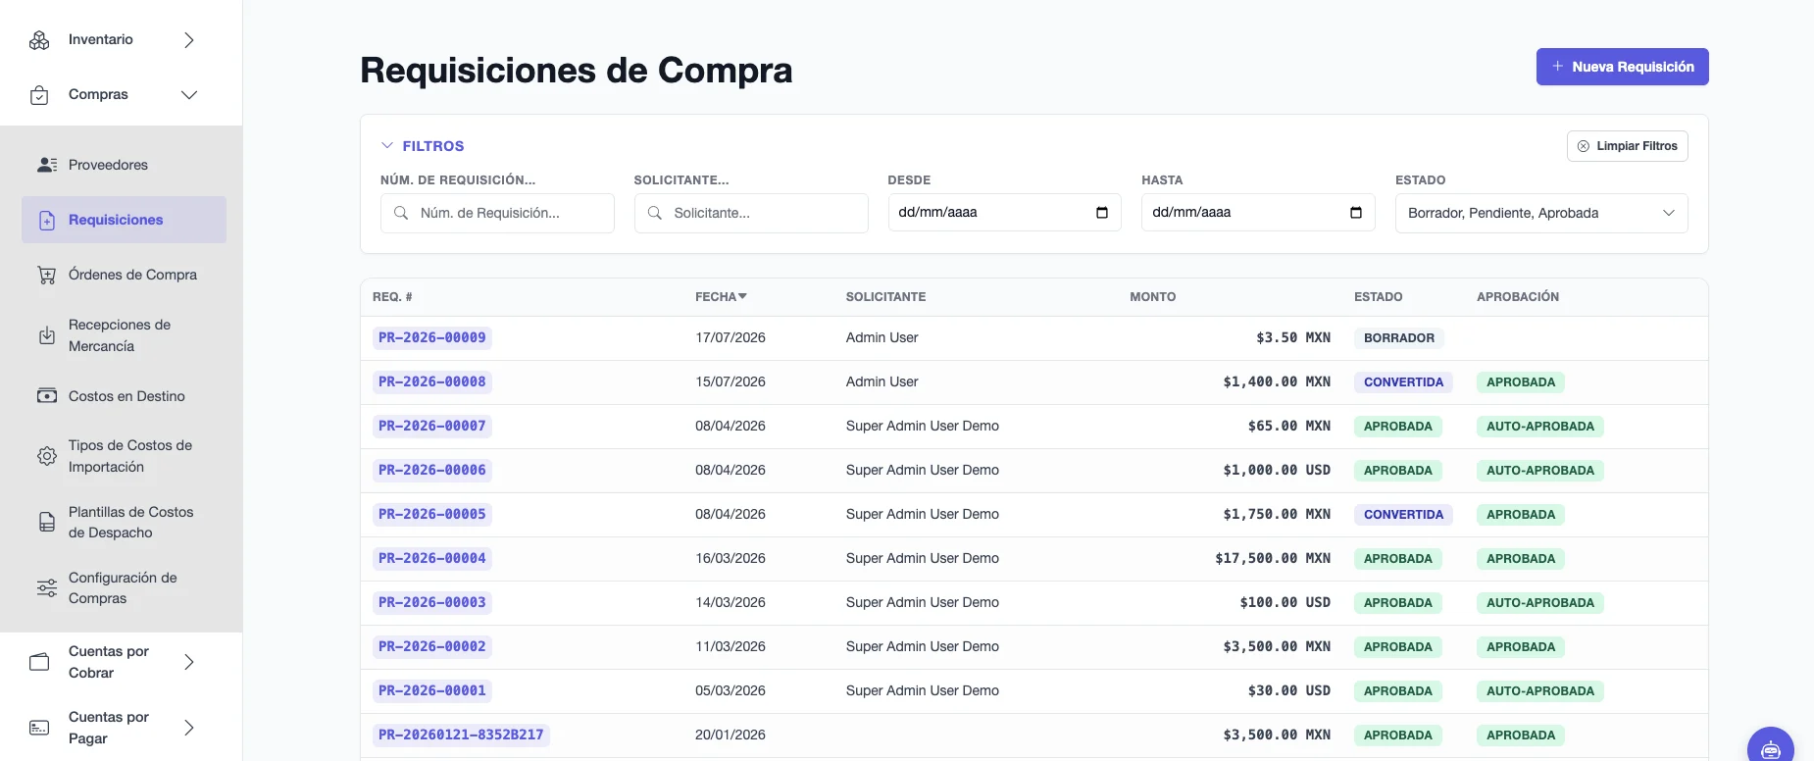Click the CONVERTIDA badge for PR-2026-00008
Screen dimensions: 1814x761
pos(1403,382)
